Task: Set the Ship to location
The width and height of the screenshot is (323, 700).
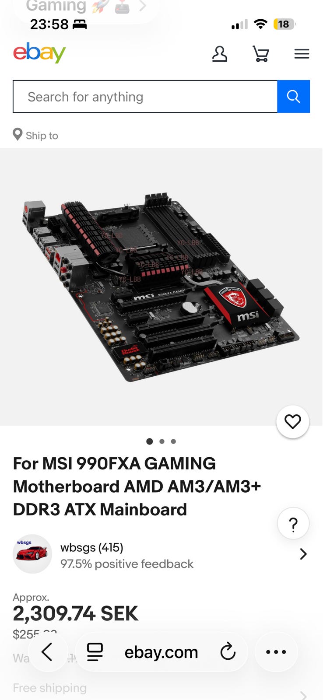Action: point(35,135)
